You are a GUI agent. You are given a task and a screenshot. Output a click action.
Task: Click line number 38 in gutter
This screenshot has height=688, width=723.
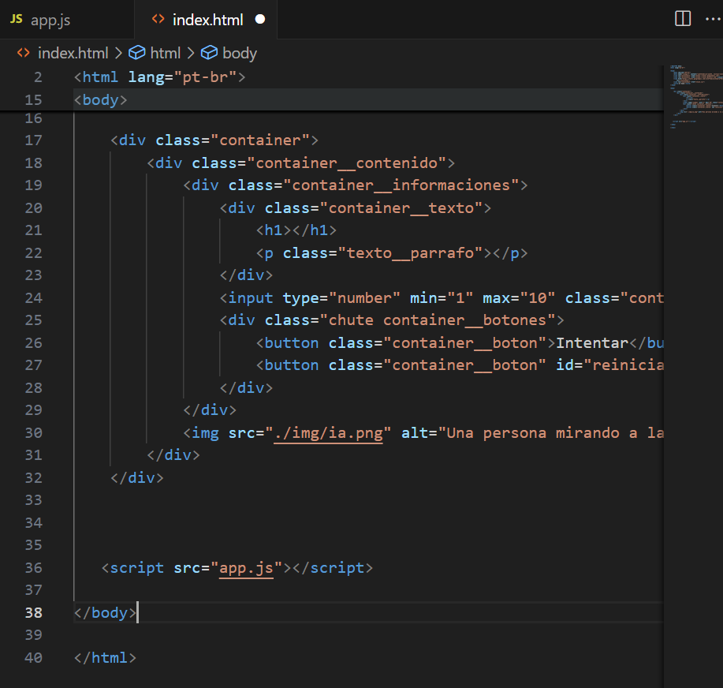tap(34, 613)
